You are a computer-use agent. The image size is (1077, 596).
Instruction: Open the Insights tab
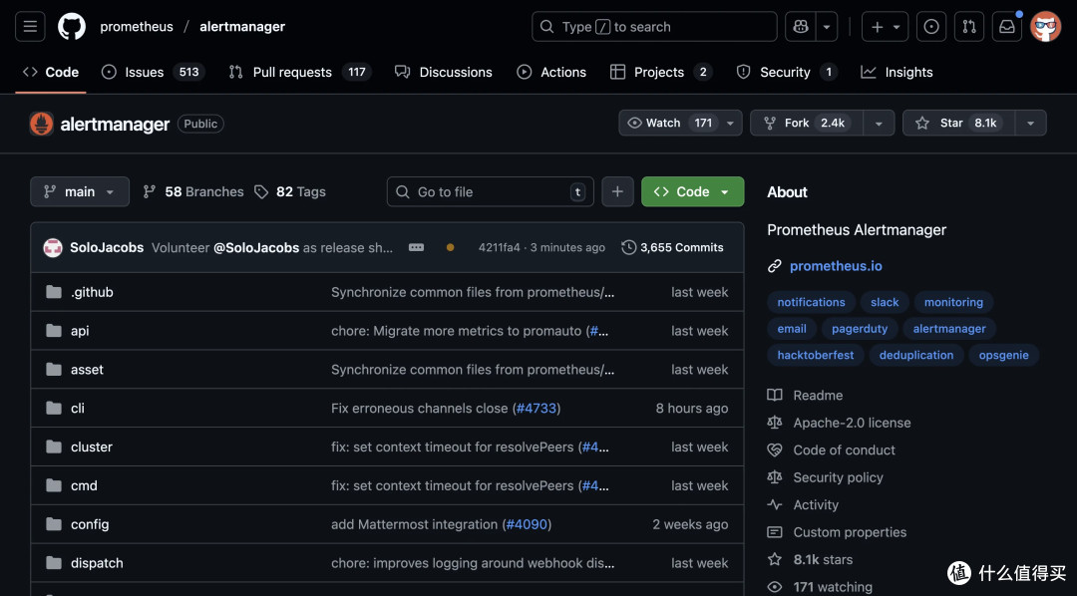897,72
